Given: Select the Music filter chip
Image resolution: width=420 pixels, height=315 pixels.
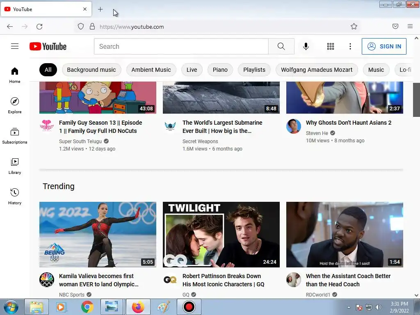Looking at the screenshot, I should pos(376,70).
